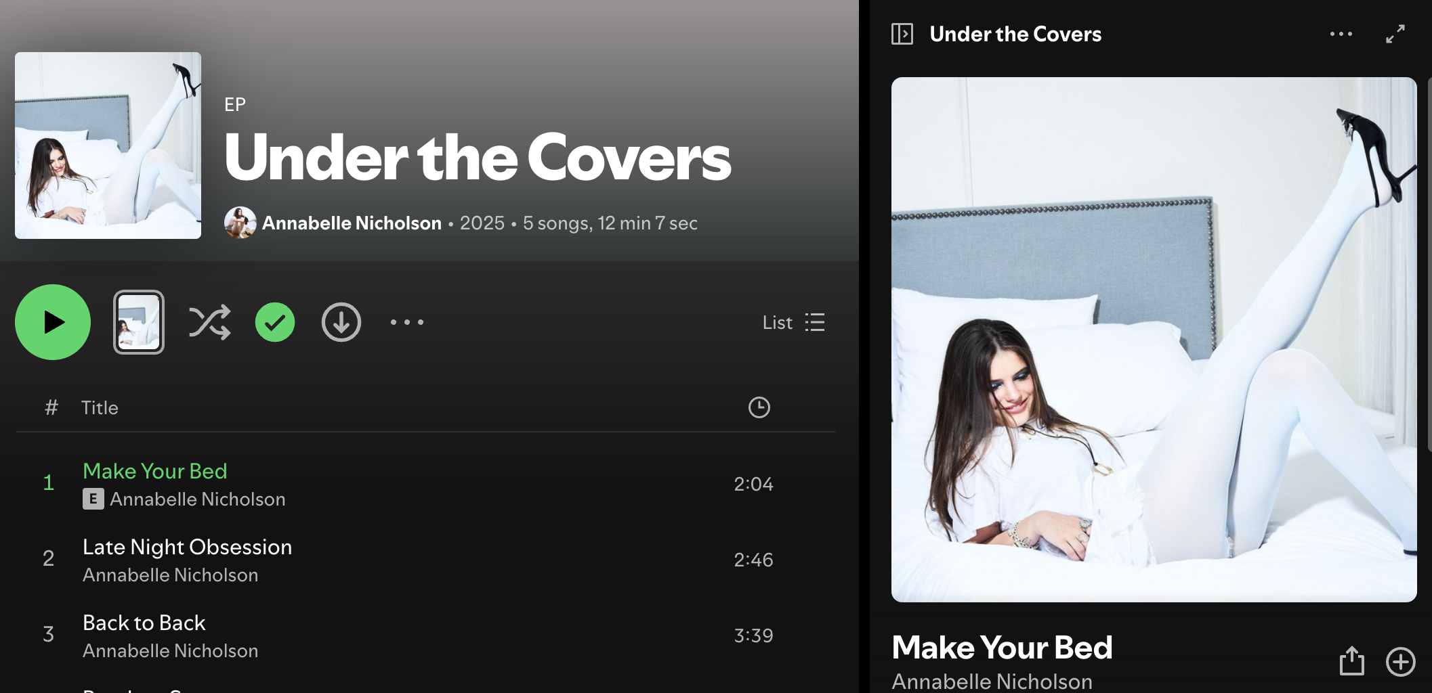Click the clock duration column header
Screen dimensions: 1432x693
tap(759, 407)
